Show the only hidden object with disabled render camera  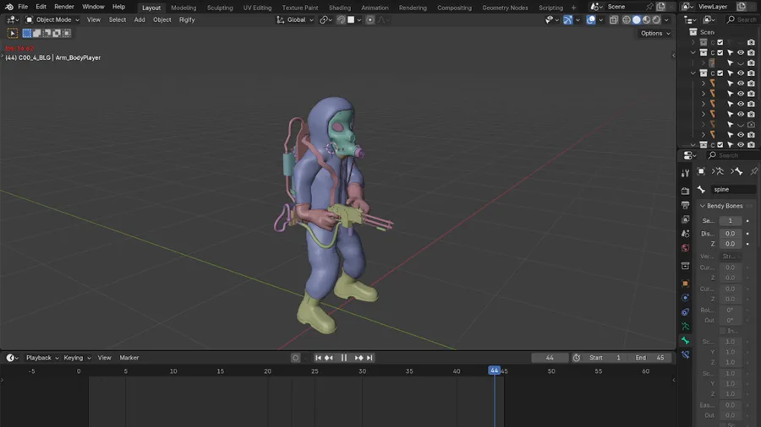click(x=741, y=124)
